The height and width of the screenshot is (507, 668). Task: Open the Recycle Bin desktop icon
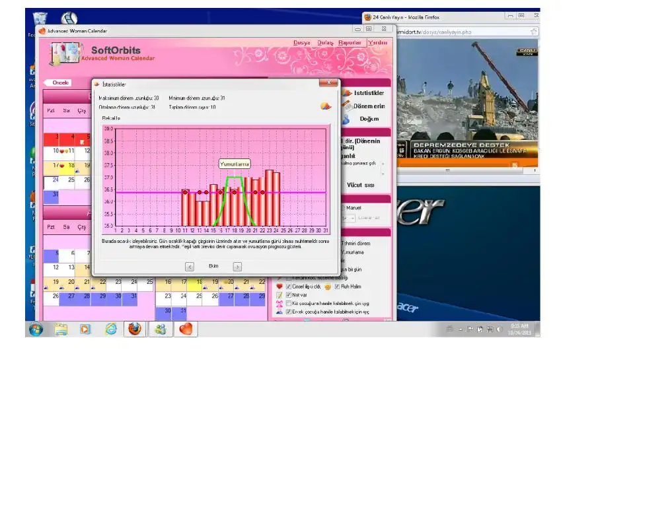coord(40,18)
